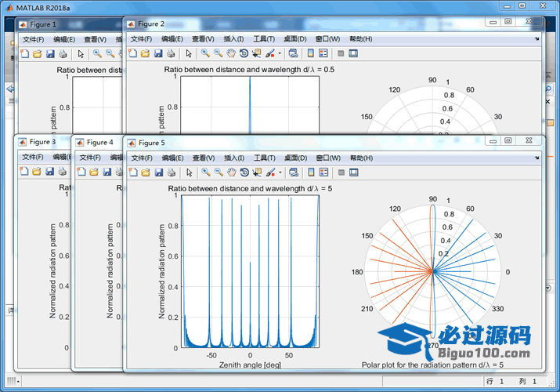
Task: Print icon in Figure 2 toolbar
Action: [171, 53]
